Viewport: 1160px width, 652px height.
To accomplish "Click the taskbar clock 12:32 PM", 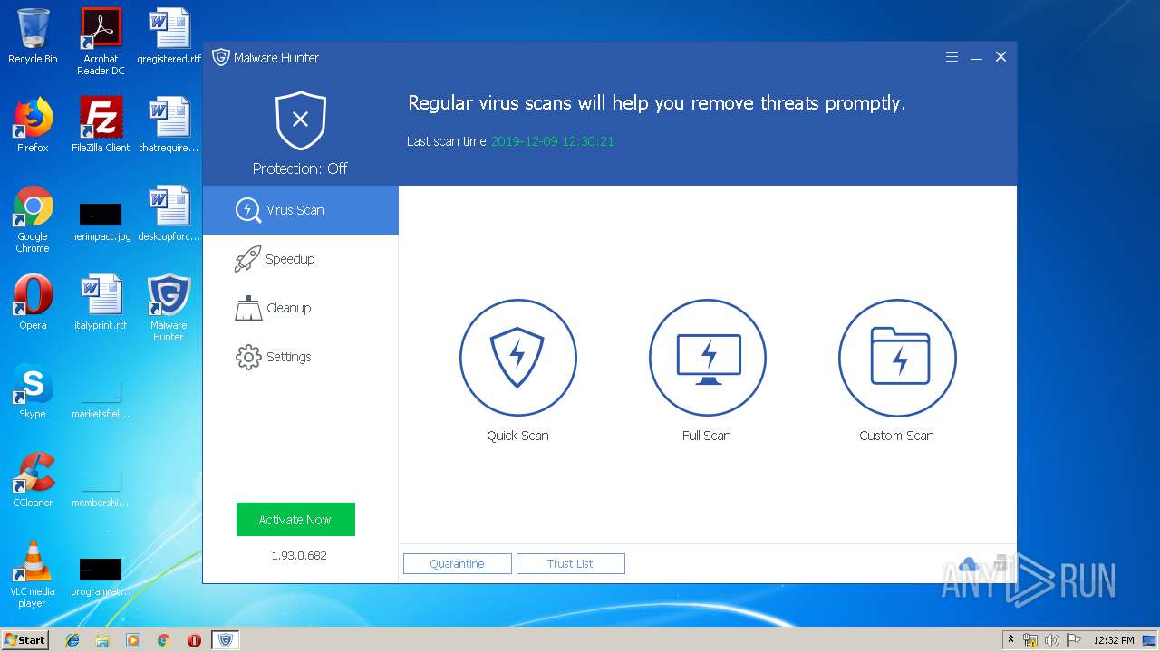I will pos(1113,640).
